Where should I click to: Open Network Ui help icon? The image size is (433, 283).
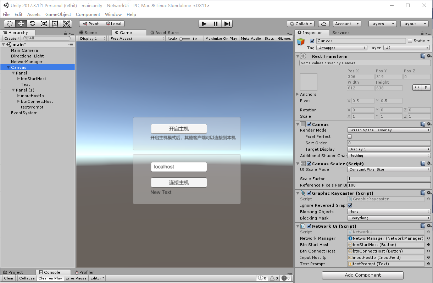[423, 226]
